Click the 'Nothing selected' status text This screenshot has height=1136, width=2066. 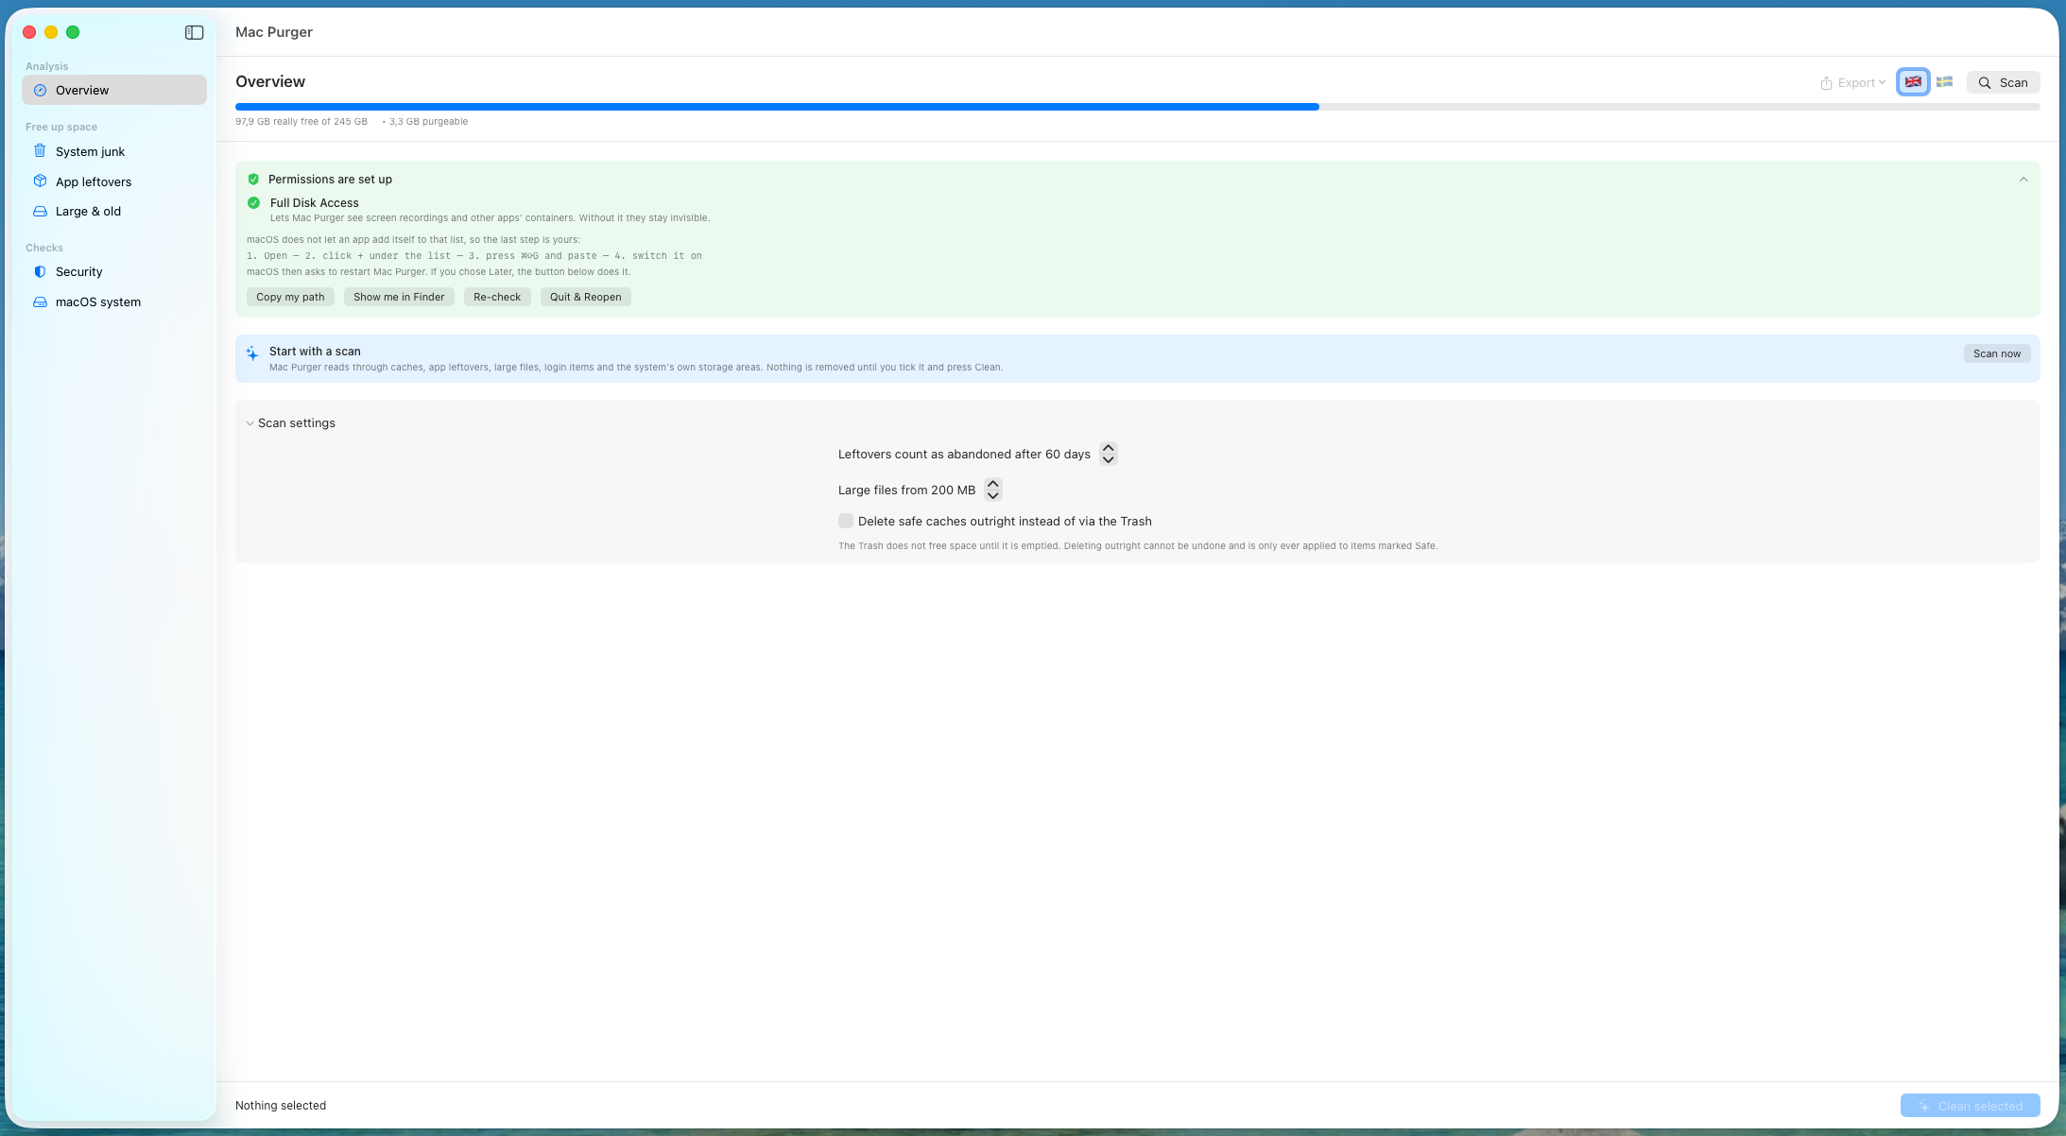pos(281,1106)
